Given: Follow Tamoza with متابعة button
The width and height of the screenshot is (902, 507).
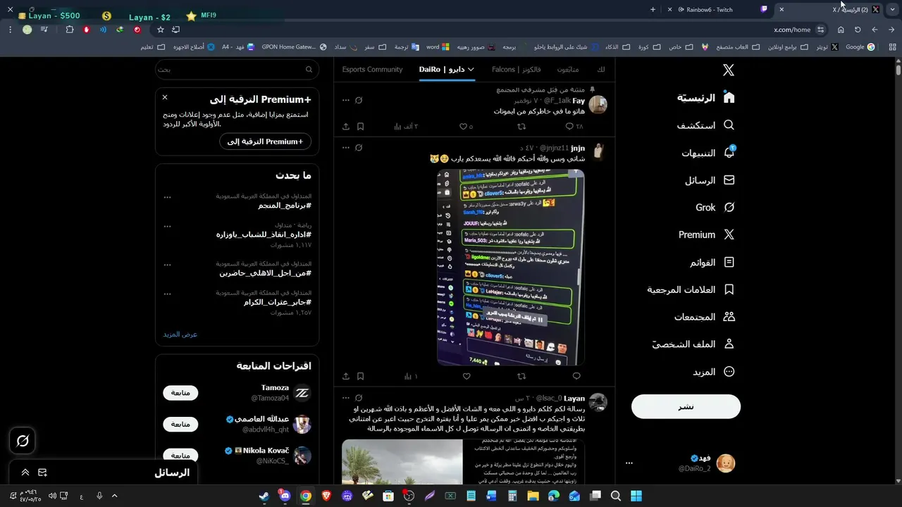Looking at the screenshot, I should coord(180,393).
